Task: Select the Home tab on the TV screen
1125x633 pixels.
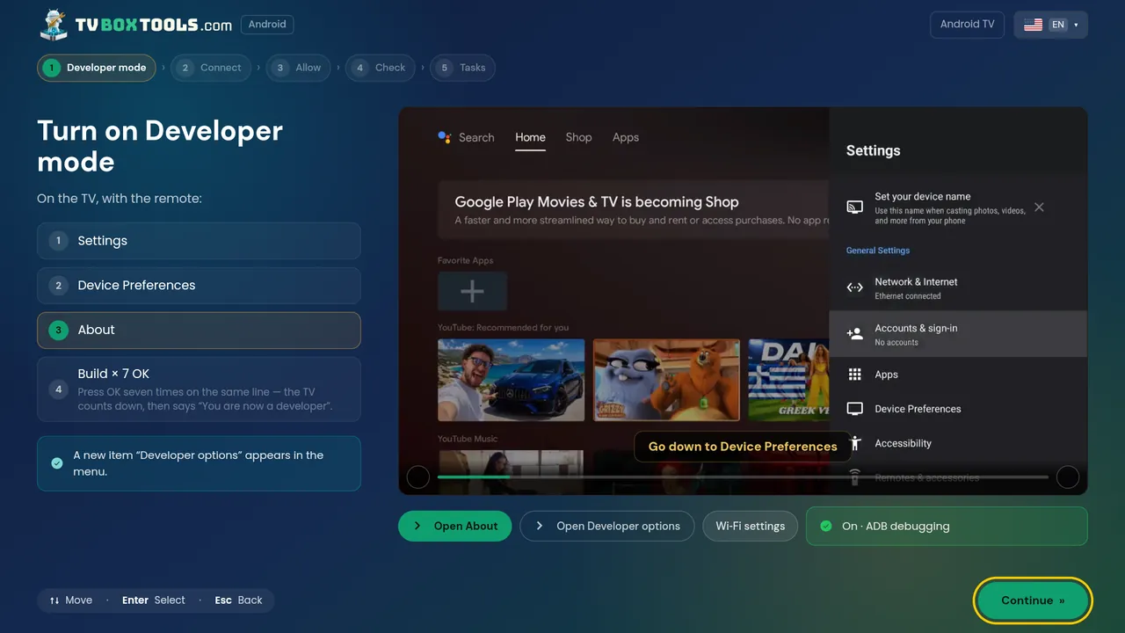Action: coord(530,137)
